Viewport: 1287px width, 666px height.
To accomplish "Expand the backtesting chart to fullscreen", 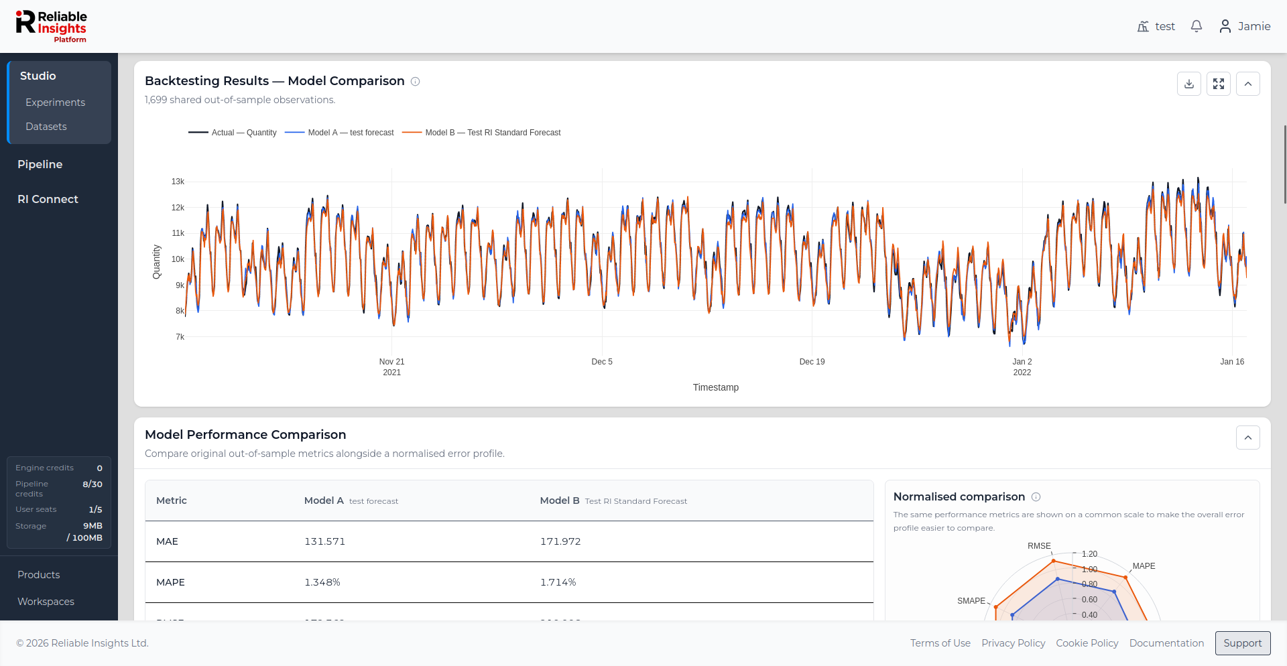I will click(x=1219, y=84).
